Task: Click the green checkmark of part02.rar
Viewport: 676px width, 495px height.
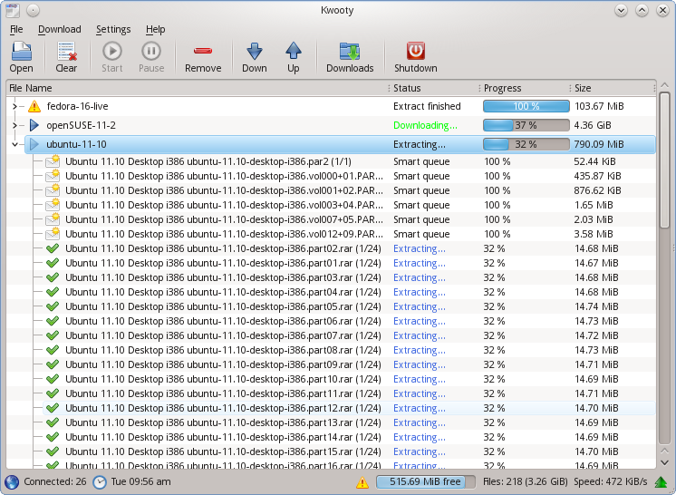Action: pos(53,248)
